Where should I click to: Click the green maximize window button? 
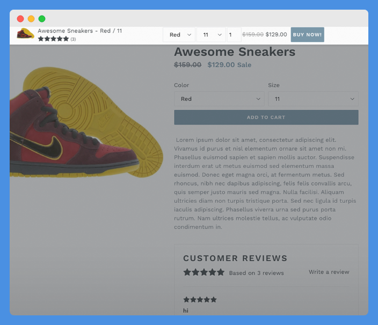[x=42, y=19]
